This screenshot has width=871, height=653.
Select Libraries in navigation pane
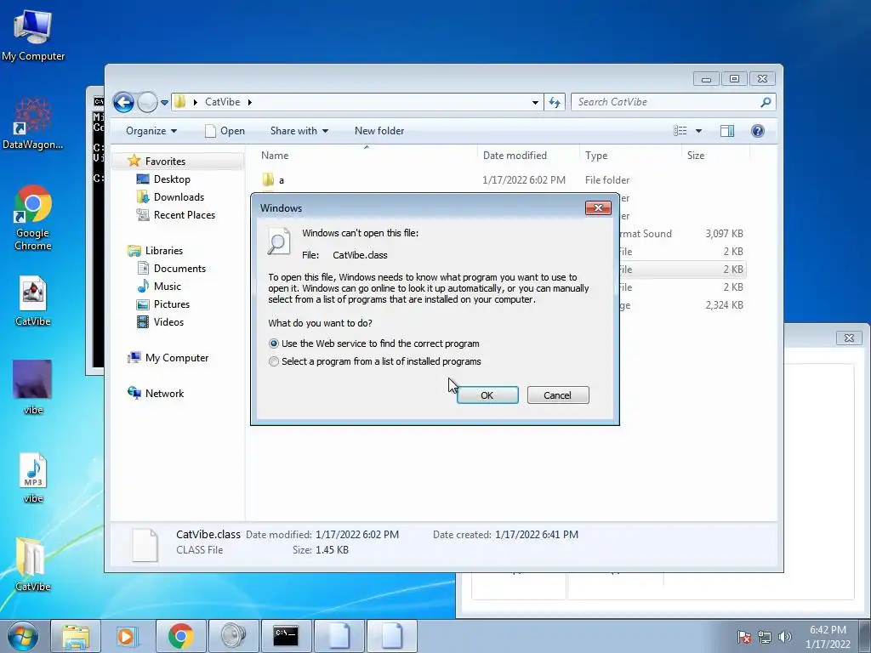point(164,251)
